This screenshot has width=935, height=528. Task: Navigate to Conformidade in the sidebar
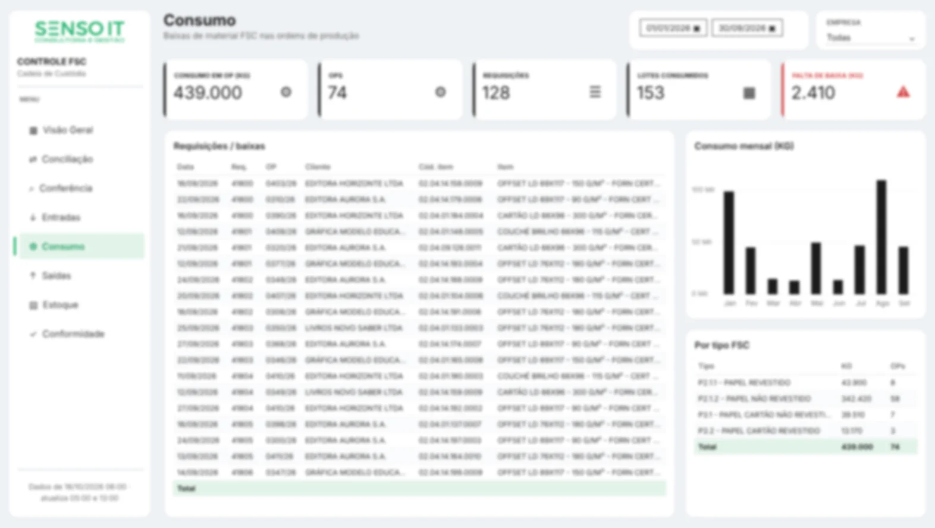click(81, 334)
